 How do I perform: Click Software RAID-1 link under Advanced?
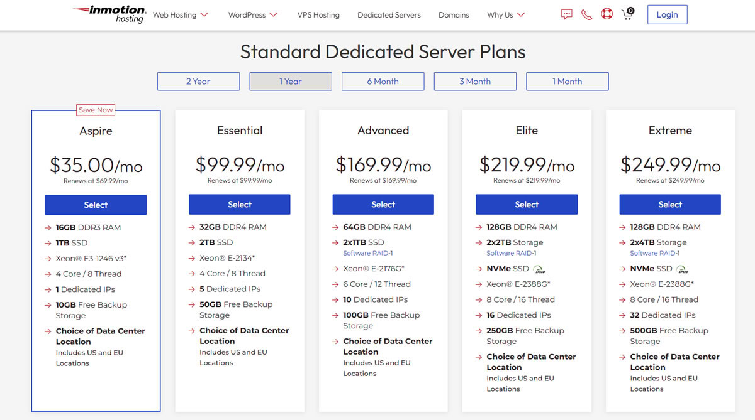(368, 253)
